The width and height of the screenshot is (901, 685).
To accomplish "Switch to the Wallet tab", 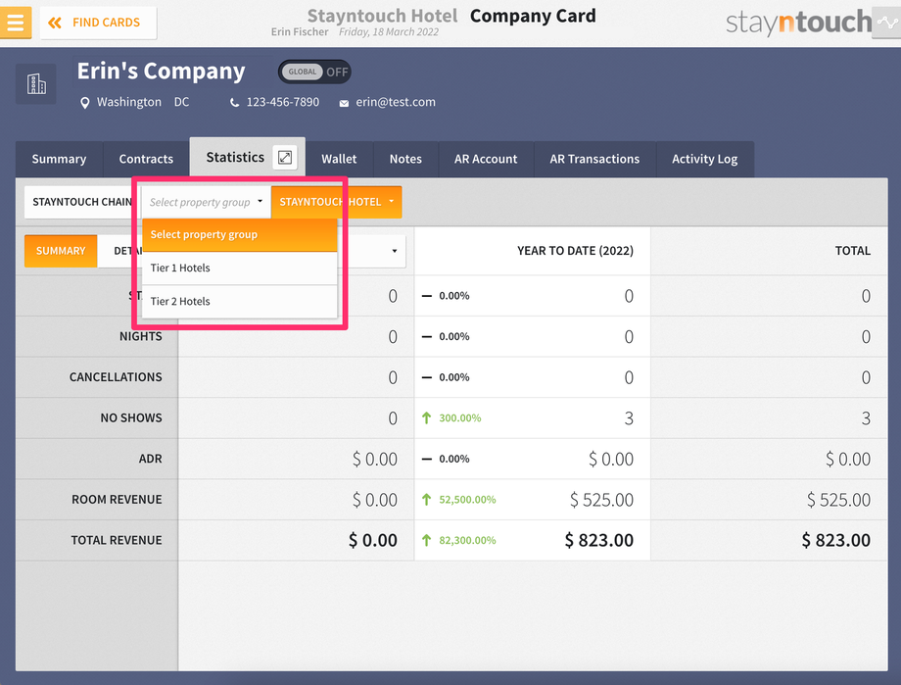I will click(x=339, y=160).
